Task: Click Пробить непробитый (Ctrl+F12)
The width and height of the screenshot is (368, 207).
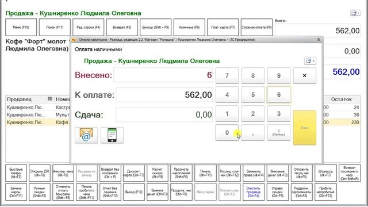Action: coord(326,192)
